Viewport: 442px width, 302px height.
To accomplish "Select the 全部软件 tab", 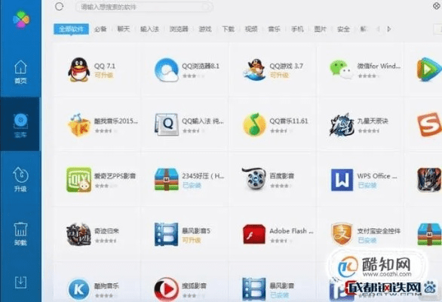I will 71,29.
